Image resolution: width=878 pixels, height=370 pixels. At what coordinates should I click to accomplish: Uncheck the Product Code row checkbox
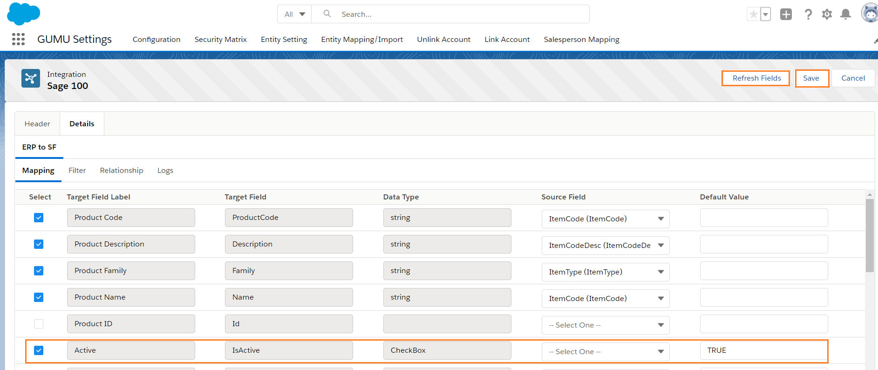click(39, 218)
